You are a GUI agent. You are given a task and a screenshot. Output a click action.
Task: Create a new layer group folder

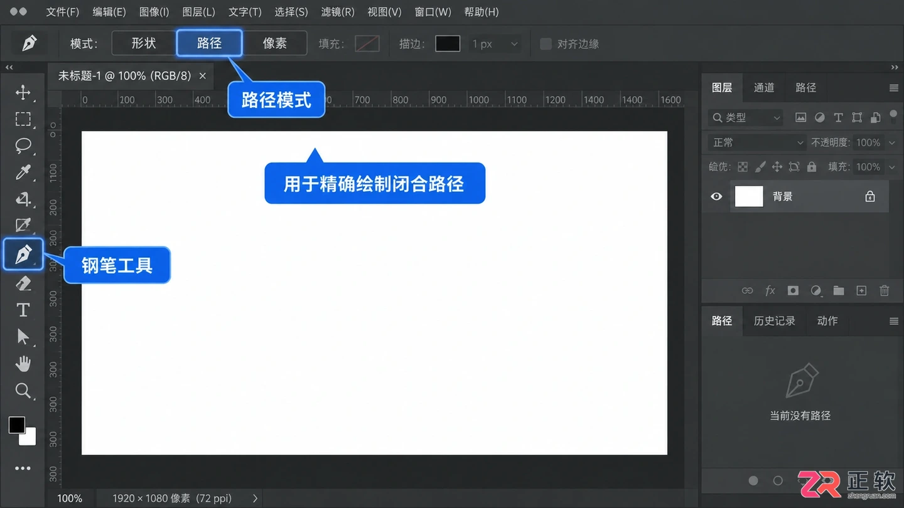pos(839,290)
